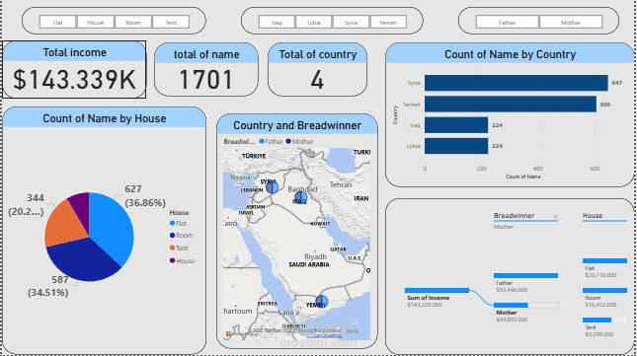The height and width of the screenshot is (356, 637).
Task: Select the Total income card value
Action: tap(74, 80)
